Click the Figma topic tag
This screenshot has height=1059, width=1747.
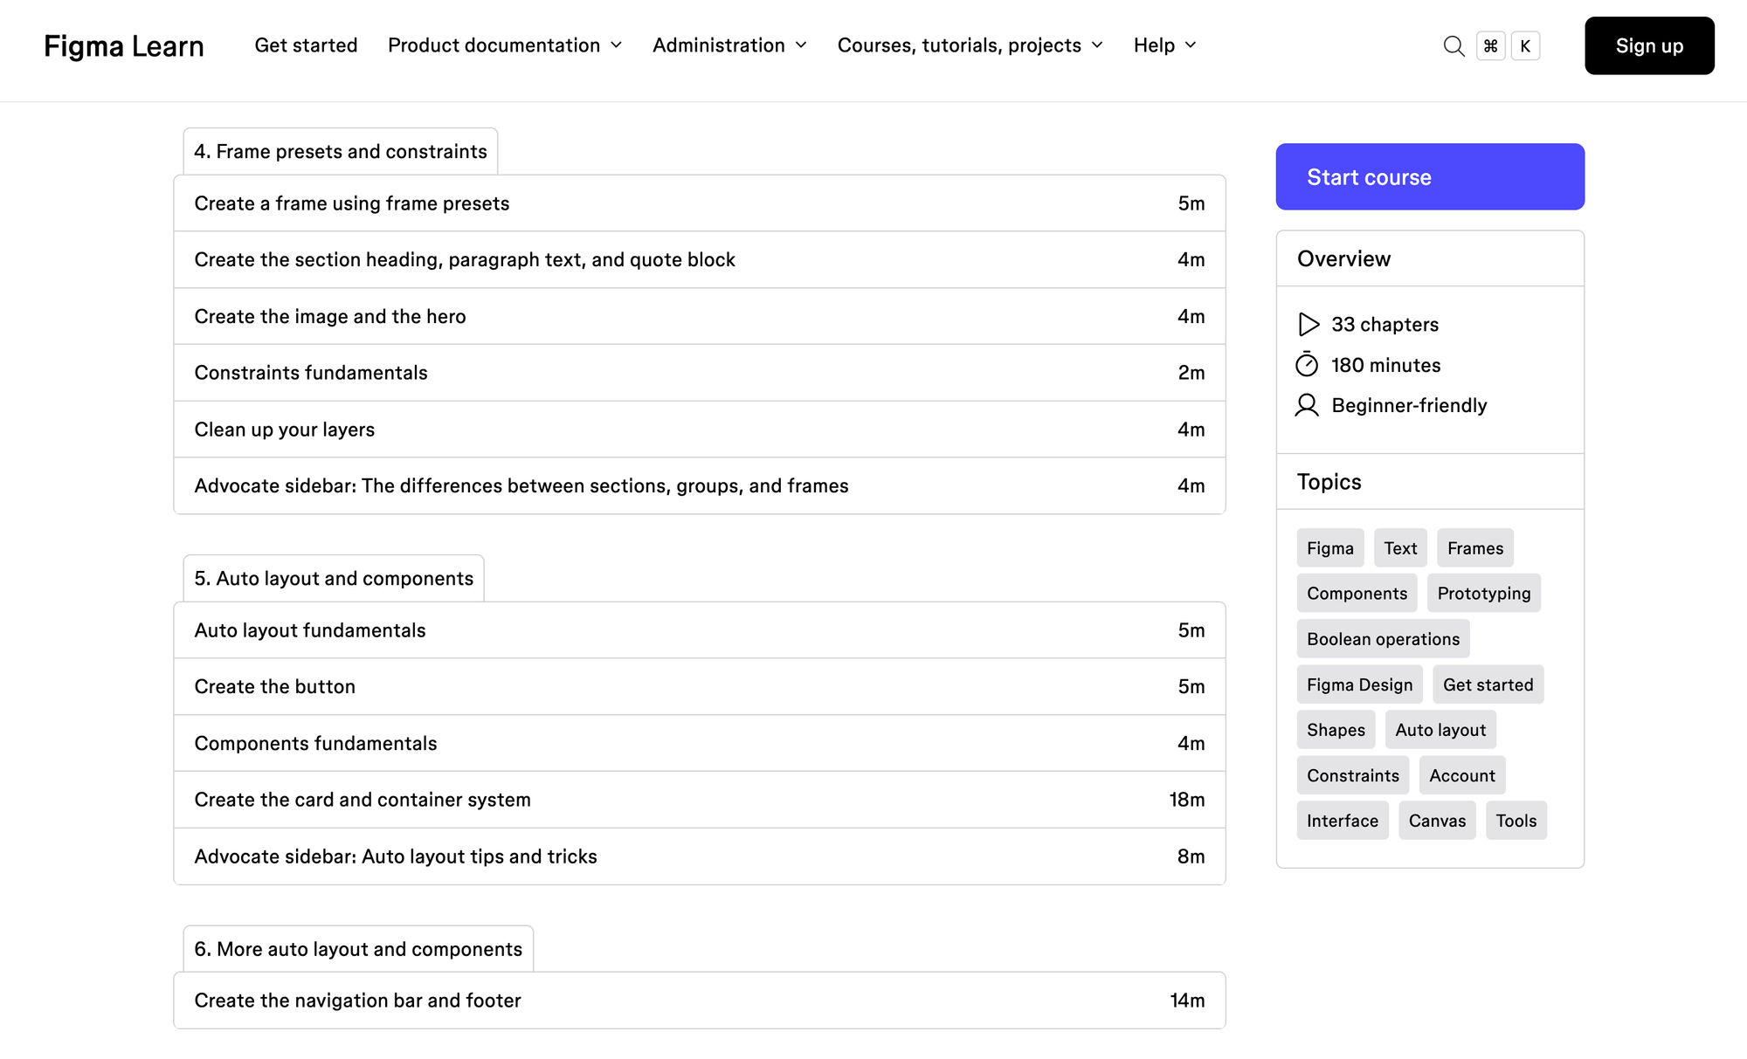tap(1330, 548)
